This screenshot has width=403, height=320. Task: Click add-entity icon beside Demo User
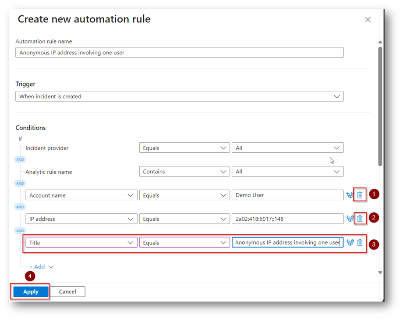click(350, 195)
